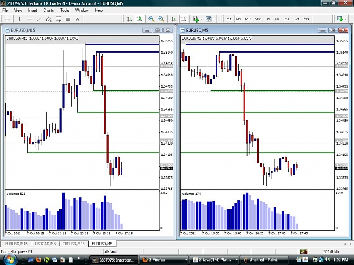Expand quick launch overflow chevron
354x265 pixels.
(79, 258)
